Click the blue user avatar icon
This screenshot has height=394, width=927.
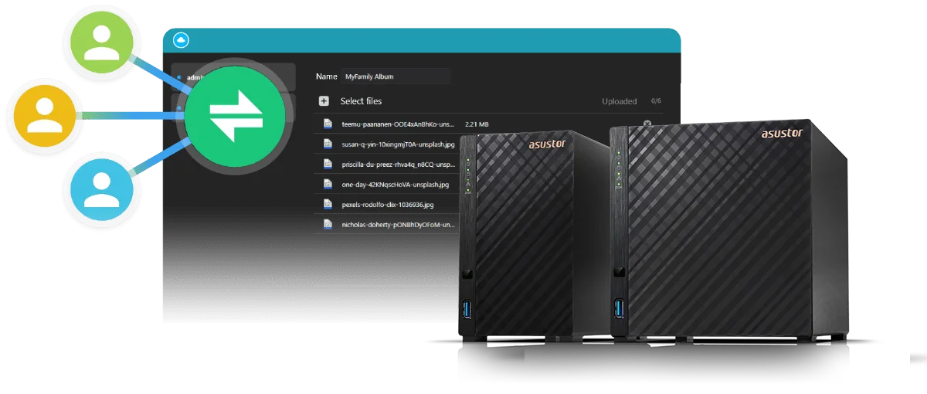tap(102, 189)
